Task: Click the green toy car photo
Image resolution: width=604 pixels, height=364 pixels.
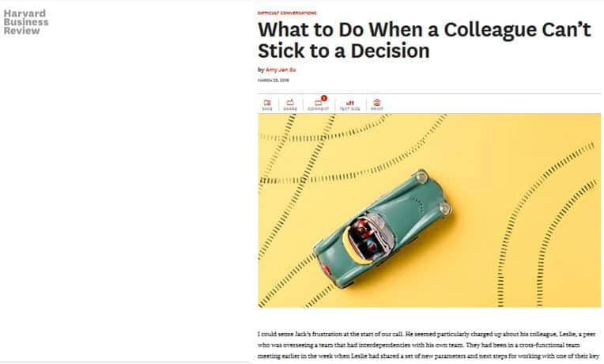Action: pyautogui.click(x=429, y=210)
